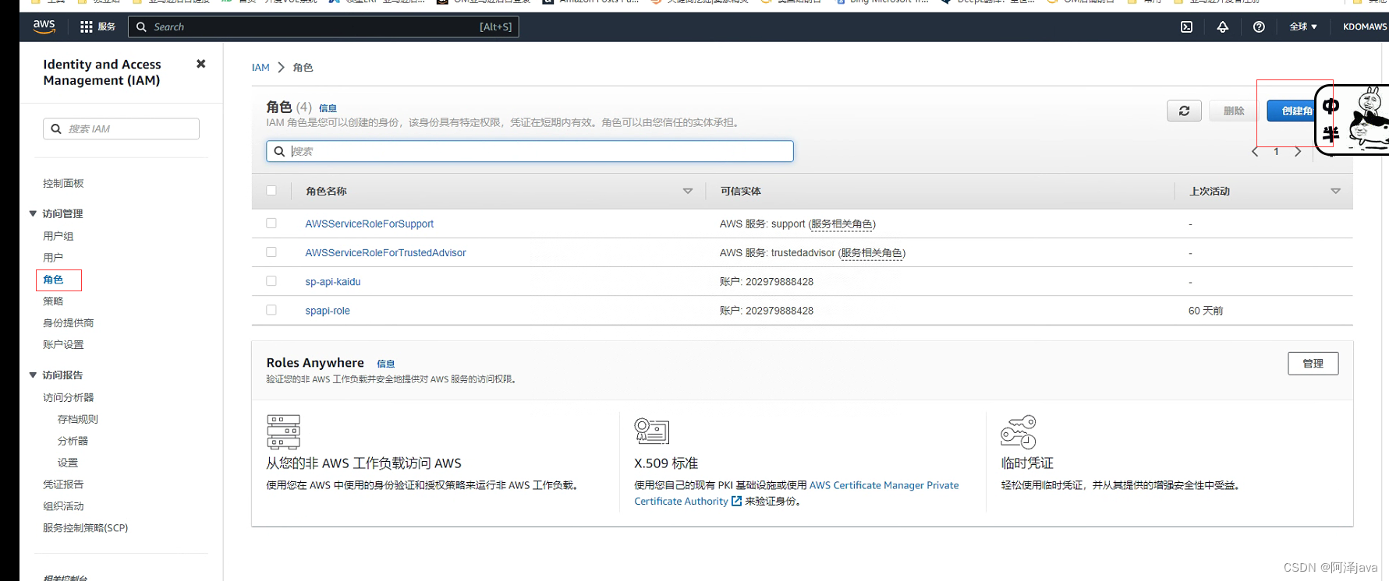Click the 删除 delete button

1234,111
